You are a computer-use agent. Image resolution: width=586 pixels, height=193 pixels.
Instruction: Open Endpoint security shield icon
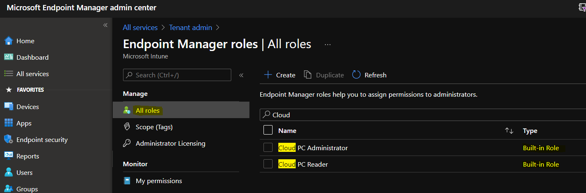click(9, 140)
